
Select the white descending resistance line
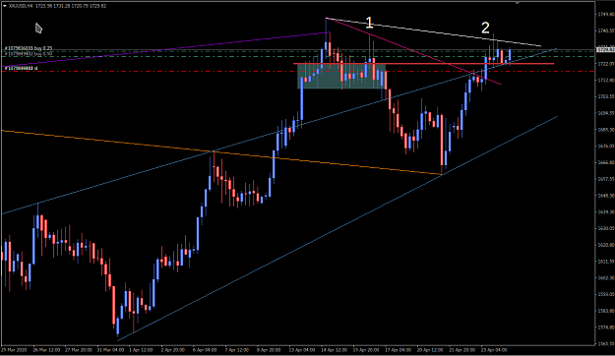[x=433, y=32]
